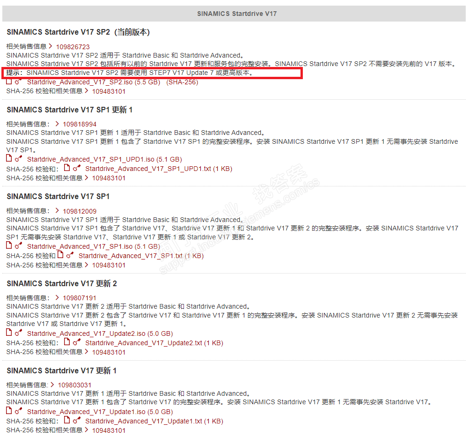Viewport: 469px width, 437px height.
Task: Click heading SINAMICS Startdrive V17 SP1
Action: tap(58, 197)
